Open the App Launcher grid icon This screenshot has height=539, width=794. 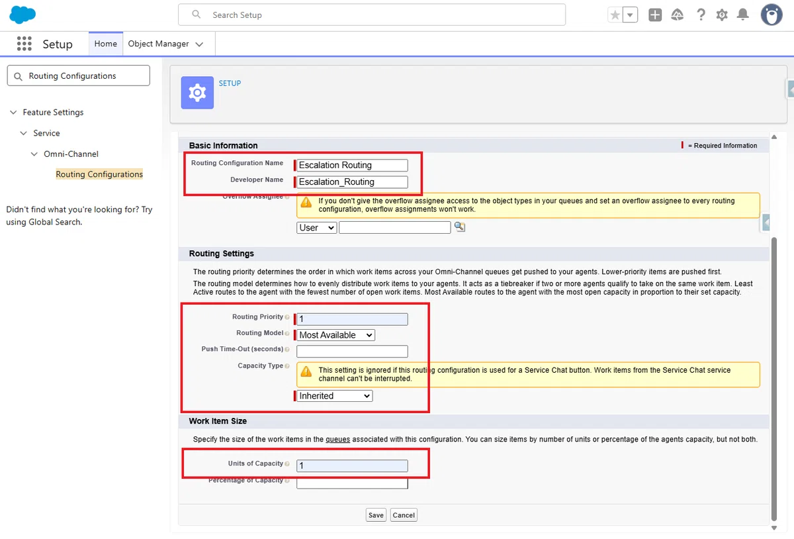pos(24,44)
